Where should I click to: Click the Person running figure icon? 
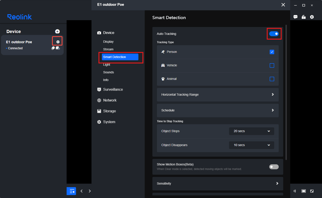tap(163, 52)
